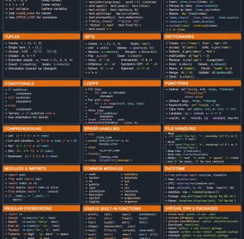This screenshot has width=244, height=239.
Task: Click the CONDITIONALS section header
Action: 41,83
